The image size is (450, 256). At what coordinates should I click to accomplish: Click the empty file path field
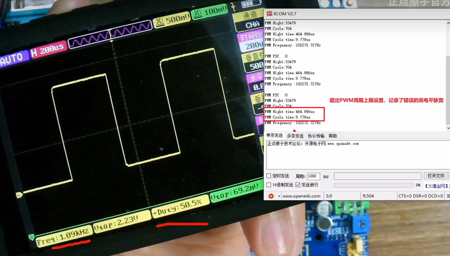378,176
